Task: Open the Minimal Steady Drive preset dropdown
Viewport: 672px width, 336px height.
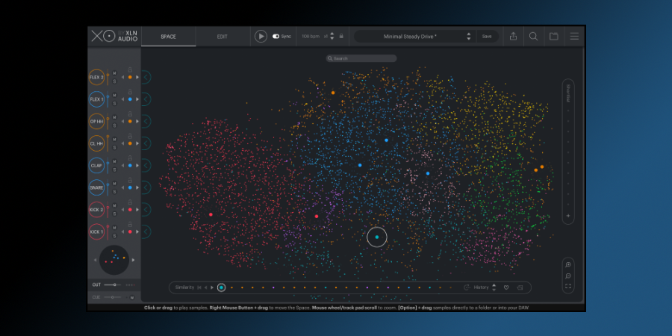Action: [x=468, y=37]
